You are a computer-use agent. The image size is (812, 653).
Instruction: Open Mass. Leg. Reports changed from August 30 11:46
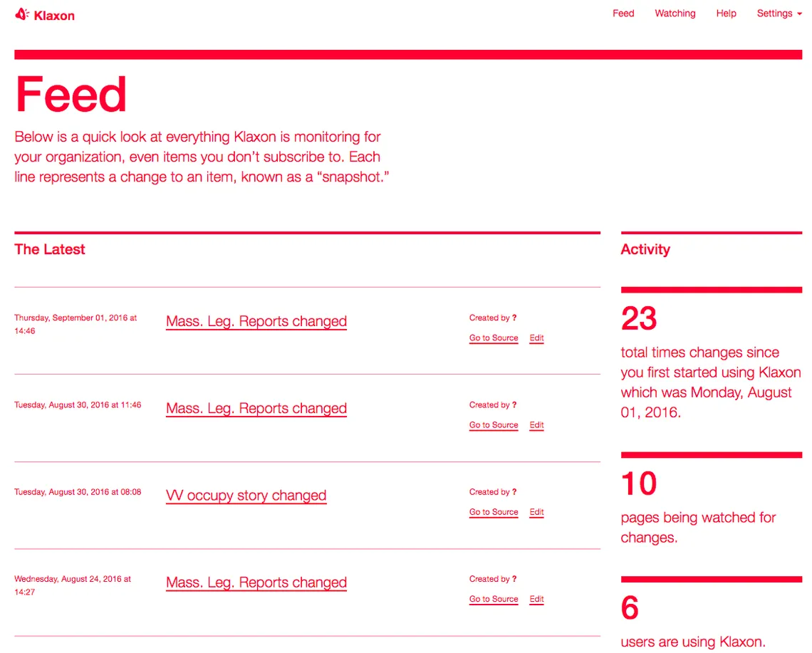point(256,408)
